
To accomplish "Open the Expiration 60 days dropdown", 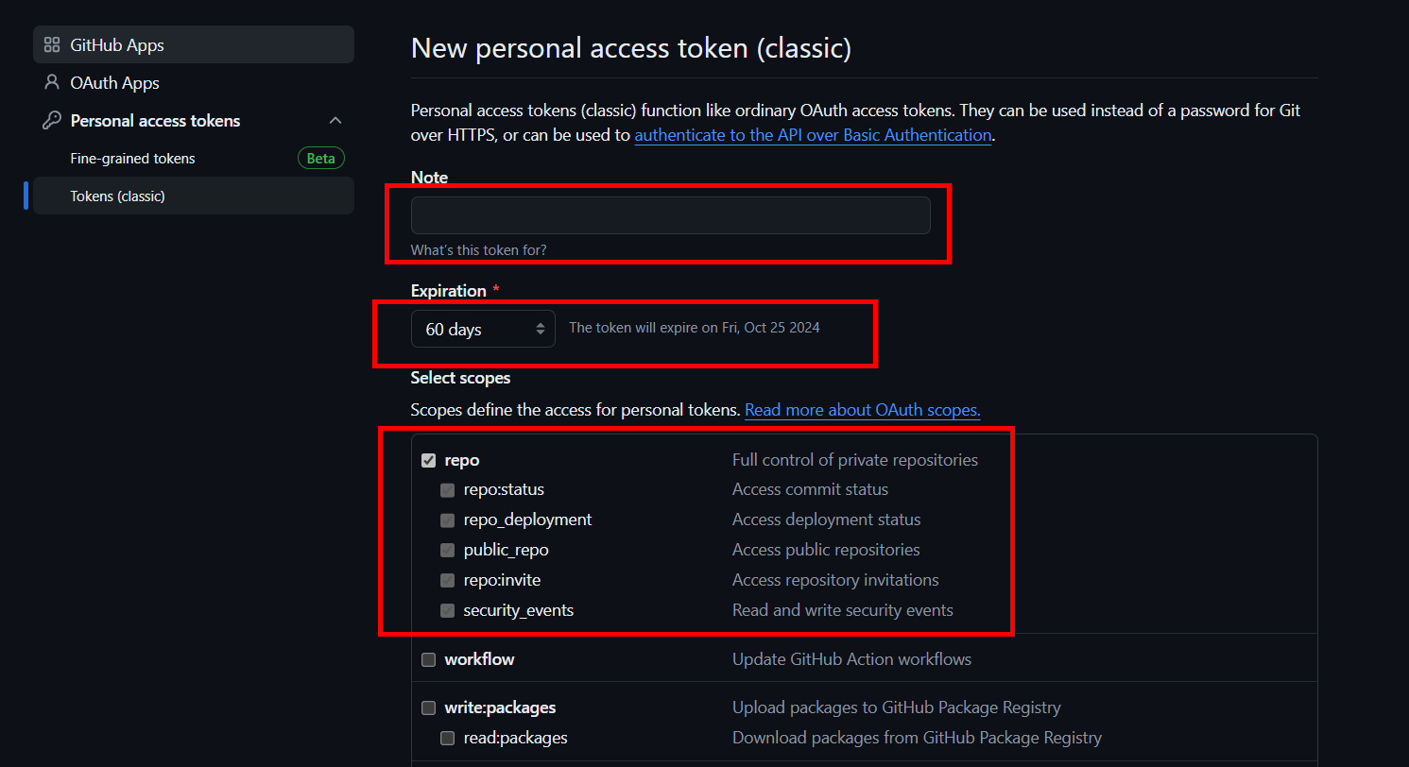I will point(483,330).
